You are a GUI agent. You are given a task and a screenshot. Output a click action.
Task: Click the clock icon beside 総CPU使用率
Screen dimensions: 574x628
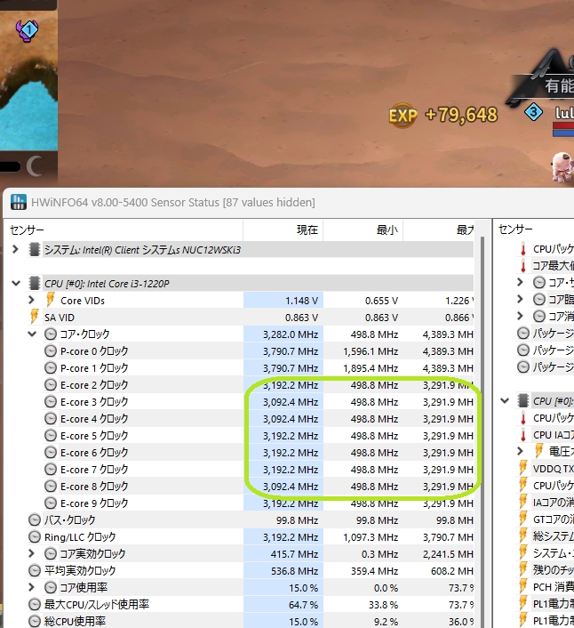pos(35,621)
